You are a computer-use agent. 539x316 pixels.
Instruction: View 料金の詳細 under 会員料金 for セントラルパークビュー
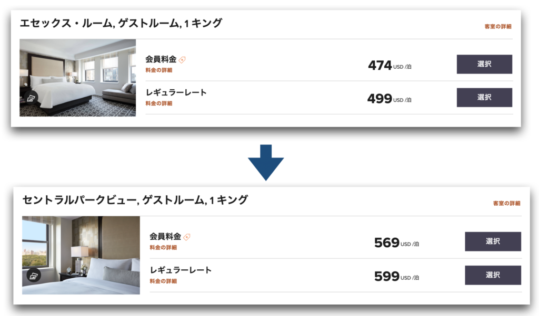tap(163, 248)
